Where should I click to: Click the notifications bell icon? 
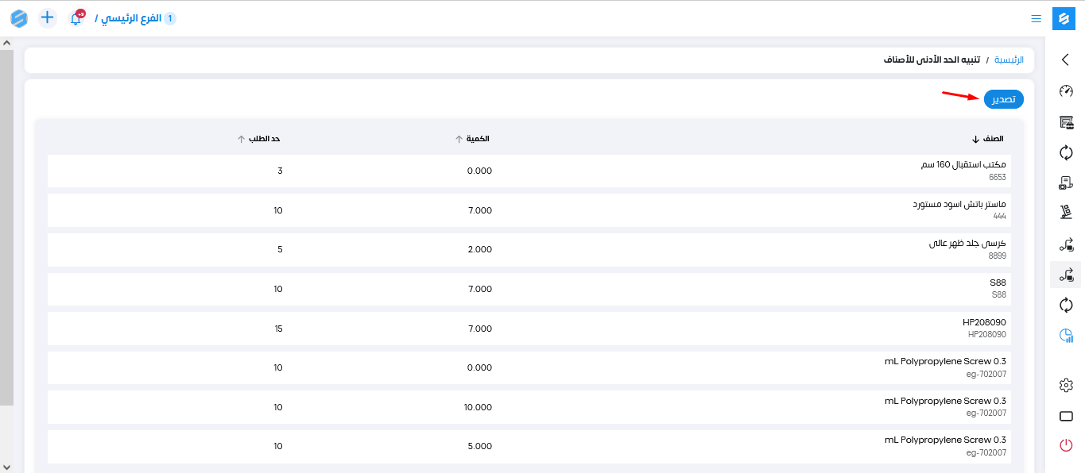76,18
